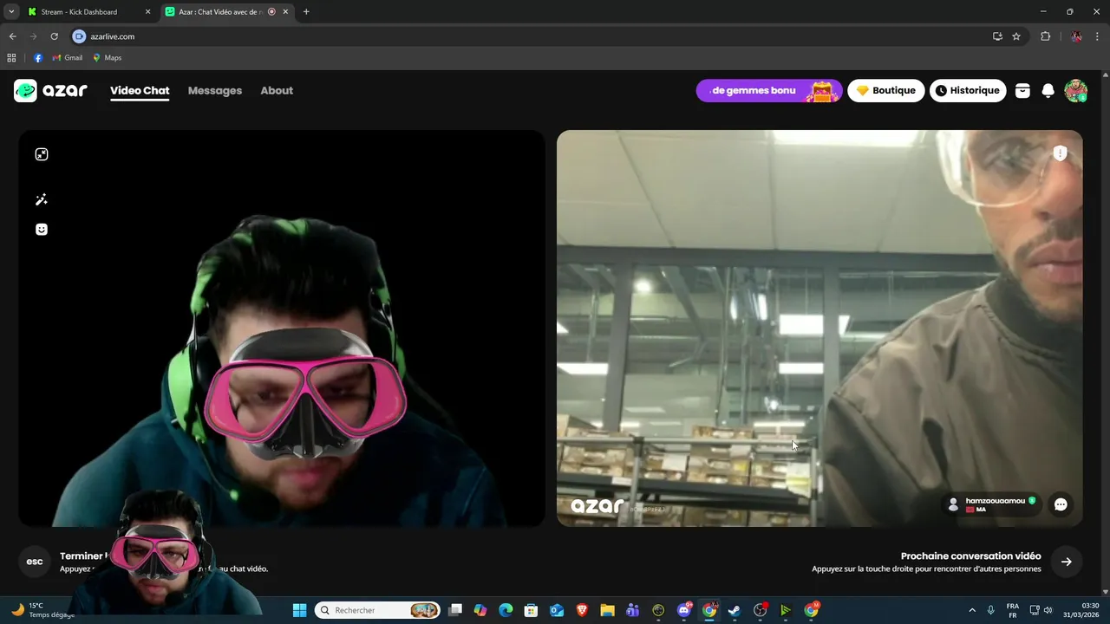Bookmark this page with the star
Viewport: 1110px width, 624px height.
pos(1016,36)
